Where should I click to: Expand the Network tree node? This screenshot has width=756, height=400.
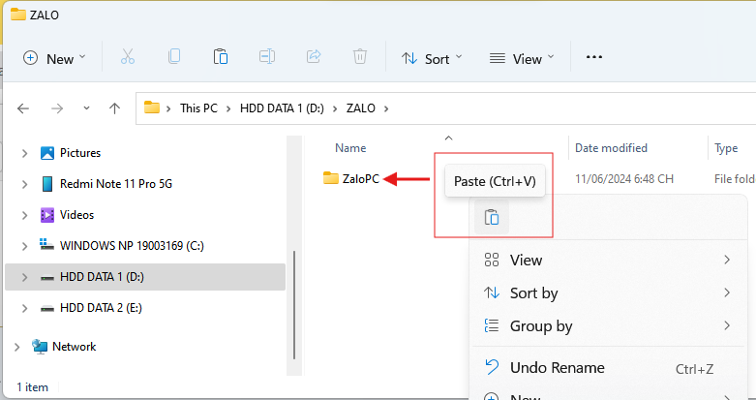[x=16, y=347]
